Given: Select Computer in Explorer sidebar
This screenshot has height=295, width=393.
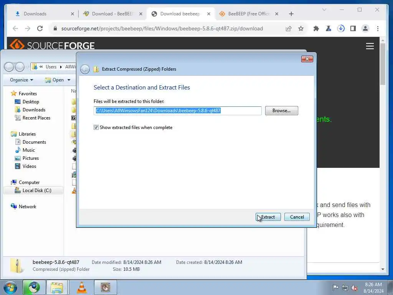Looking at the screenshot, I should point(29,182).
